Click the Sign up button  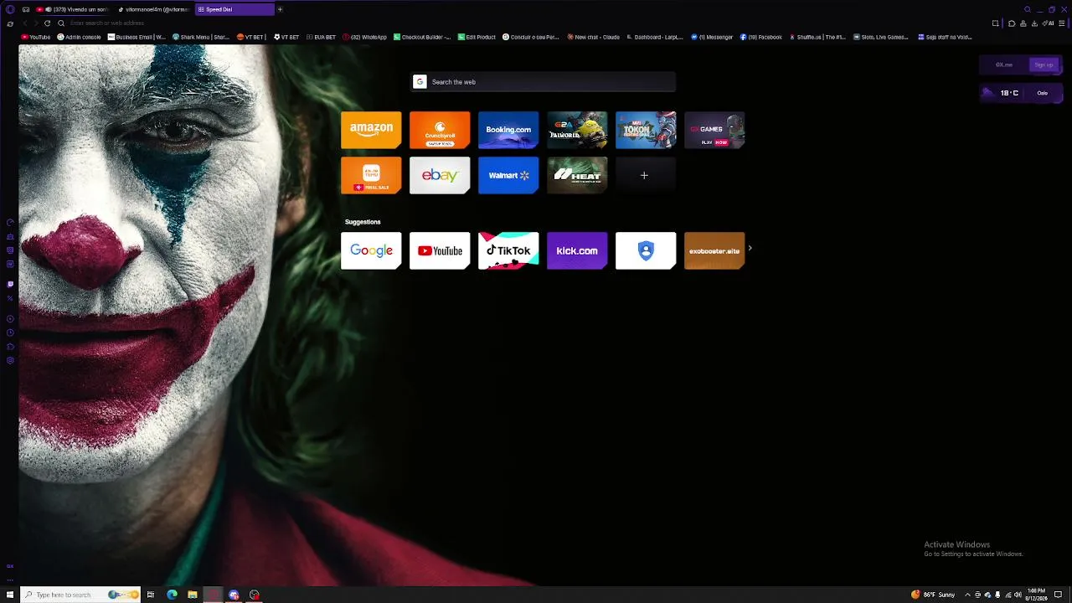tap(1044, 64)
